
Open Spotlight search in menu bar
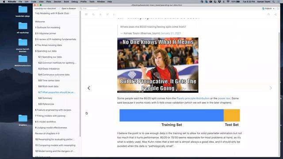pyautogui.click(x=274, y=2)
